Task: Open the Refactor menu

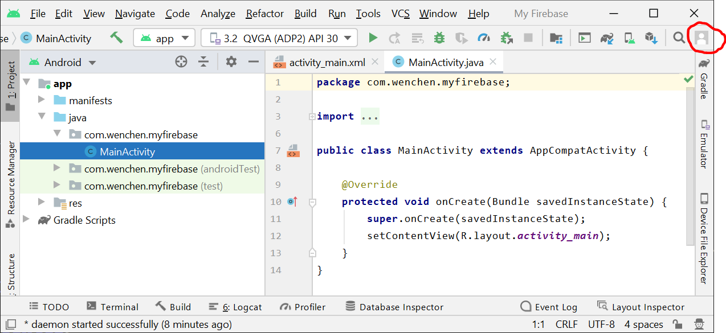Action: click(265, 14)
